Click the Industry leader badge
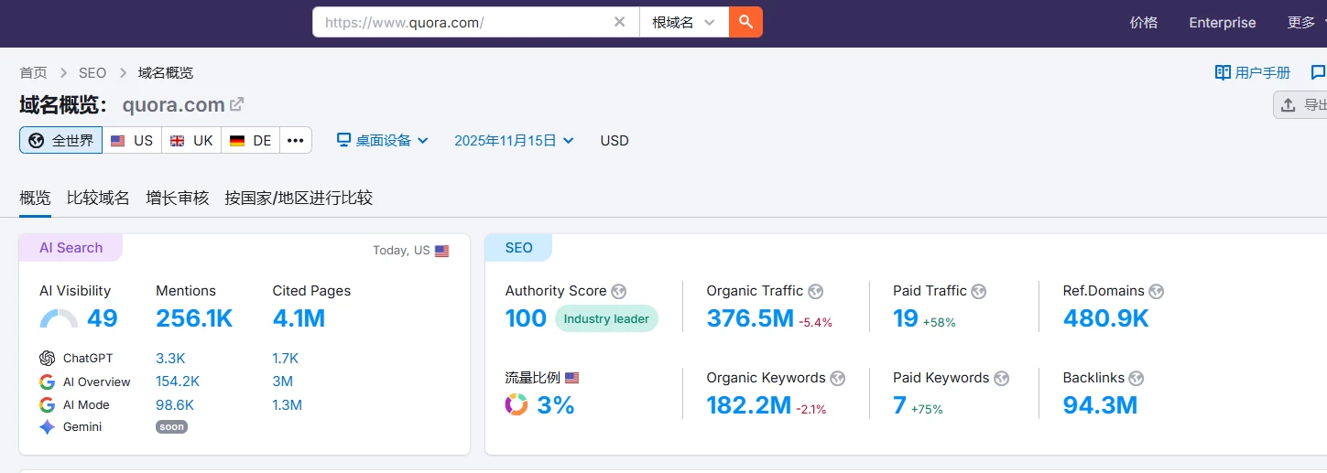This screenshot has width=1327, height=473. tap(606, 318)
